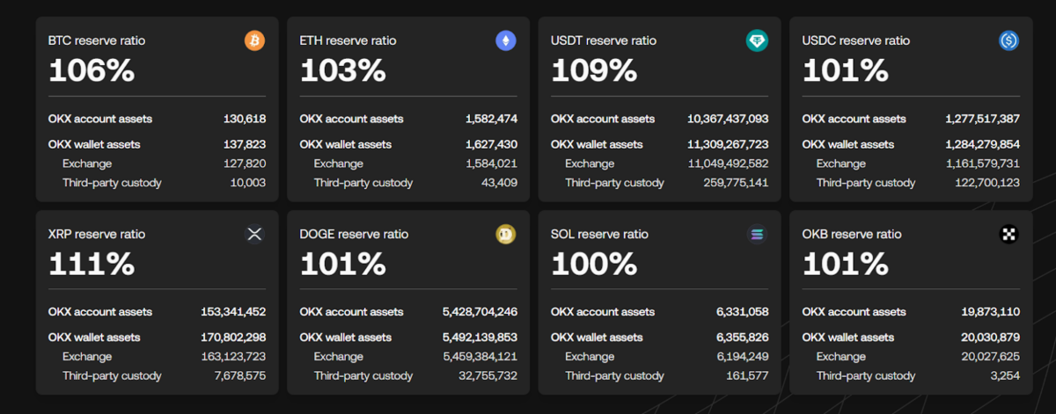Screen dimensions: 1056x414
Task: Select the USDT reserve ratio heading
Action: [604, 40]
